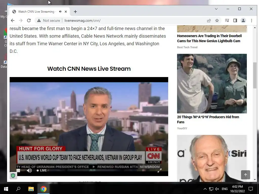Image resolution: width=259 pixels, height=194 pixels.
Task: Click the page vertical scrollbar thumb
Action: pos(255,75)
